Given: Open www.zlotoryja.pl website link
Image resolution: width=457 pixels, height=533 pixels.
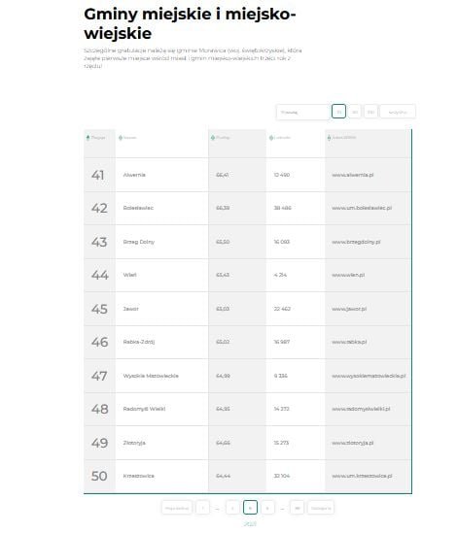Looking at the screenshot, I should (352, 443).
